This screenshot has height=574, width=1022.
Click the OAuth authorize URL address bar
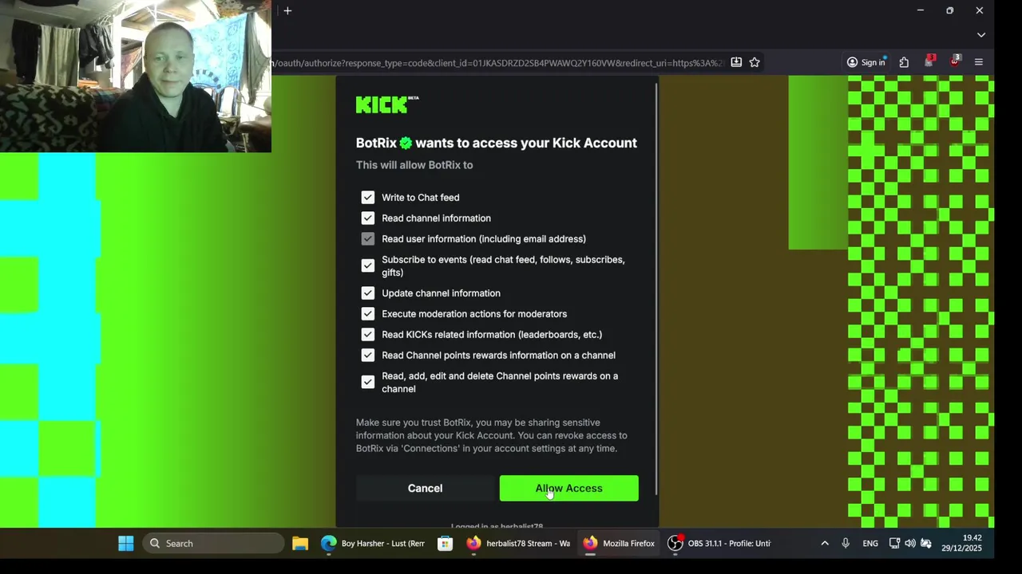(497, 62)
